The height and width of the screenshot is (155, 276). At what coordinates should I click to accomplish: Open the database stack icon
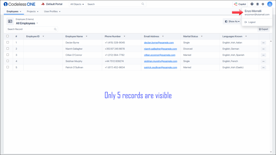coord(257,4)
